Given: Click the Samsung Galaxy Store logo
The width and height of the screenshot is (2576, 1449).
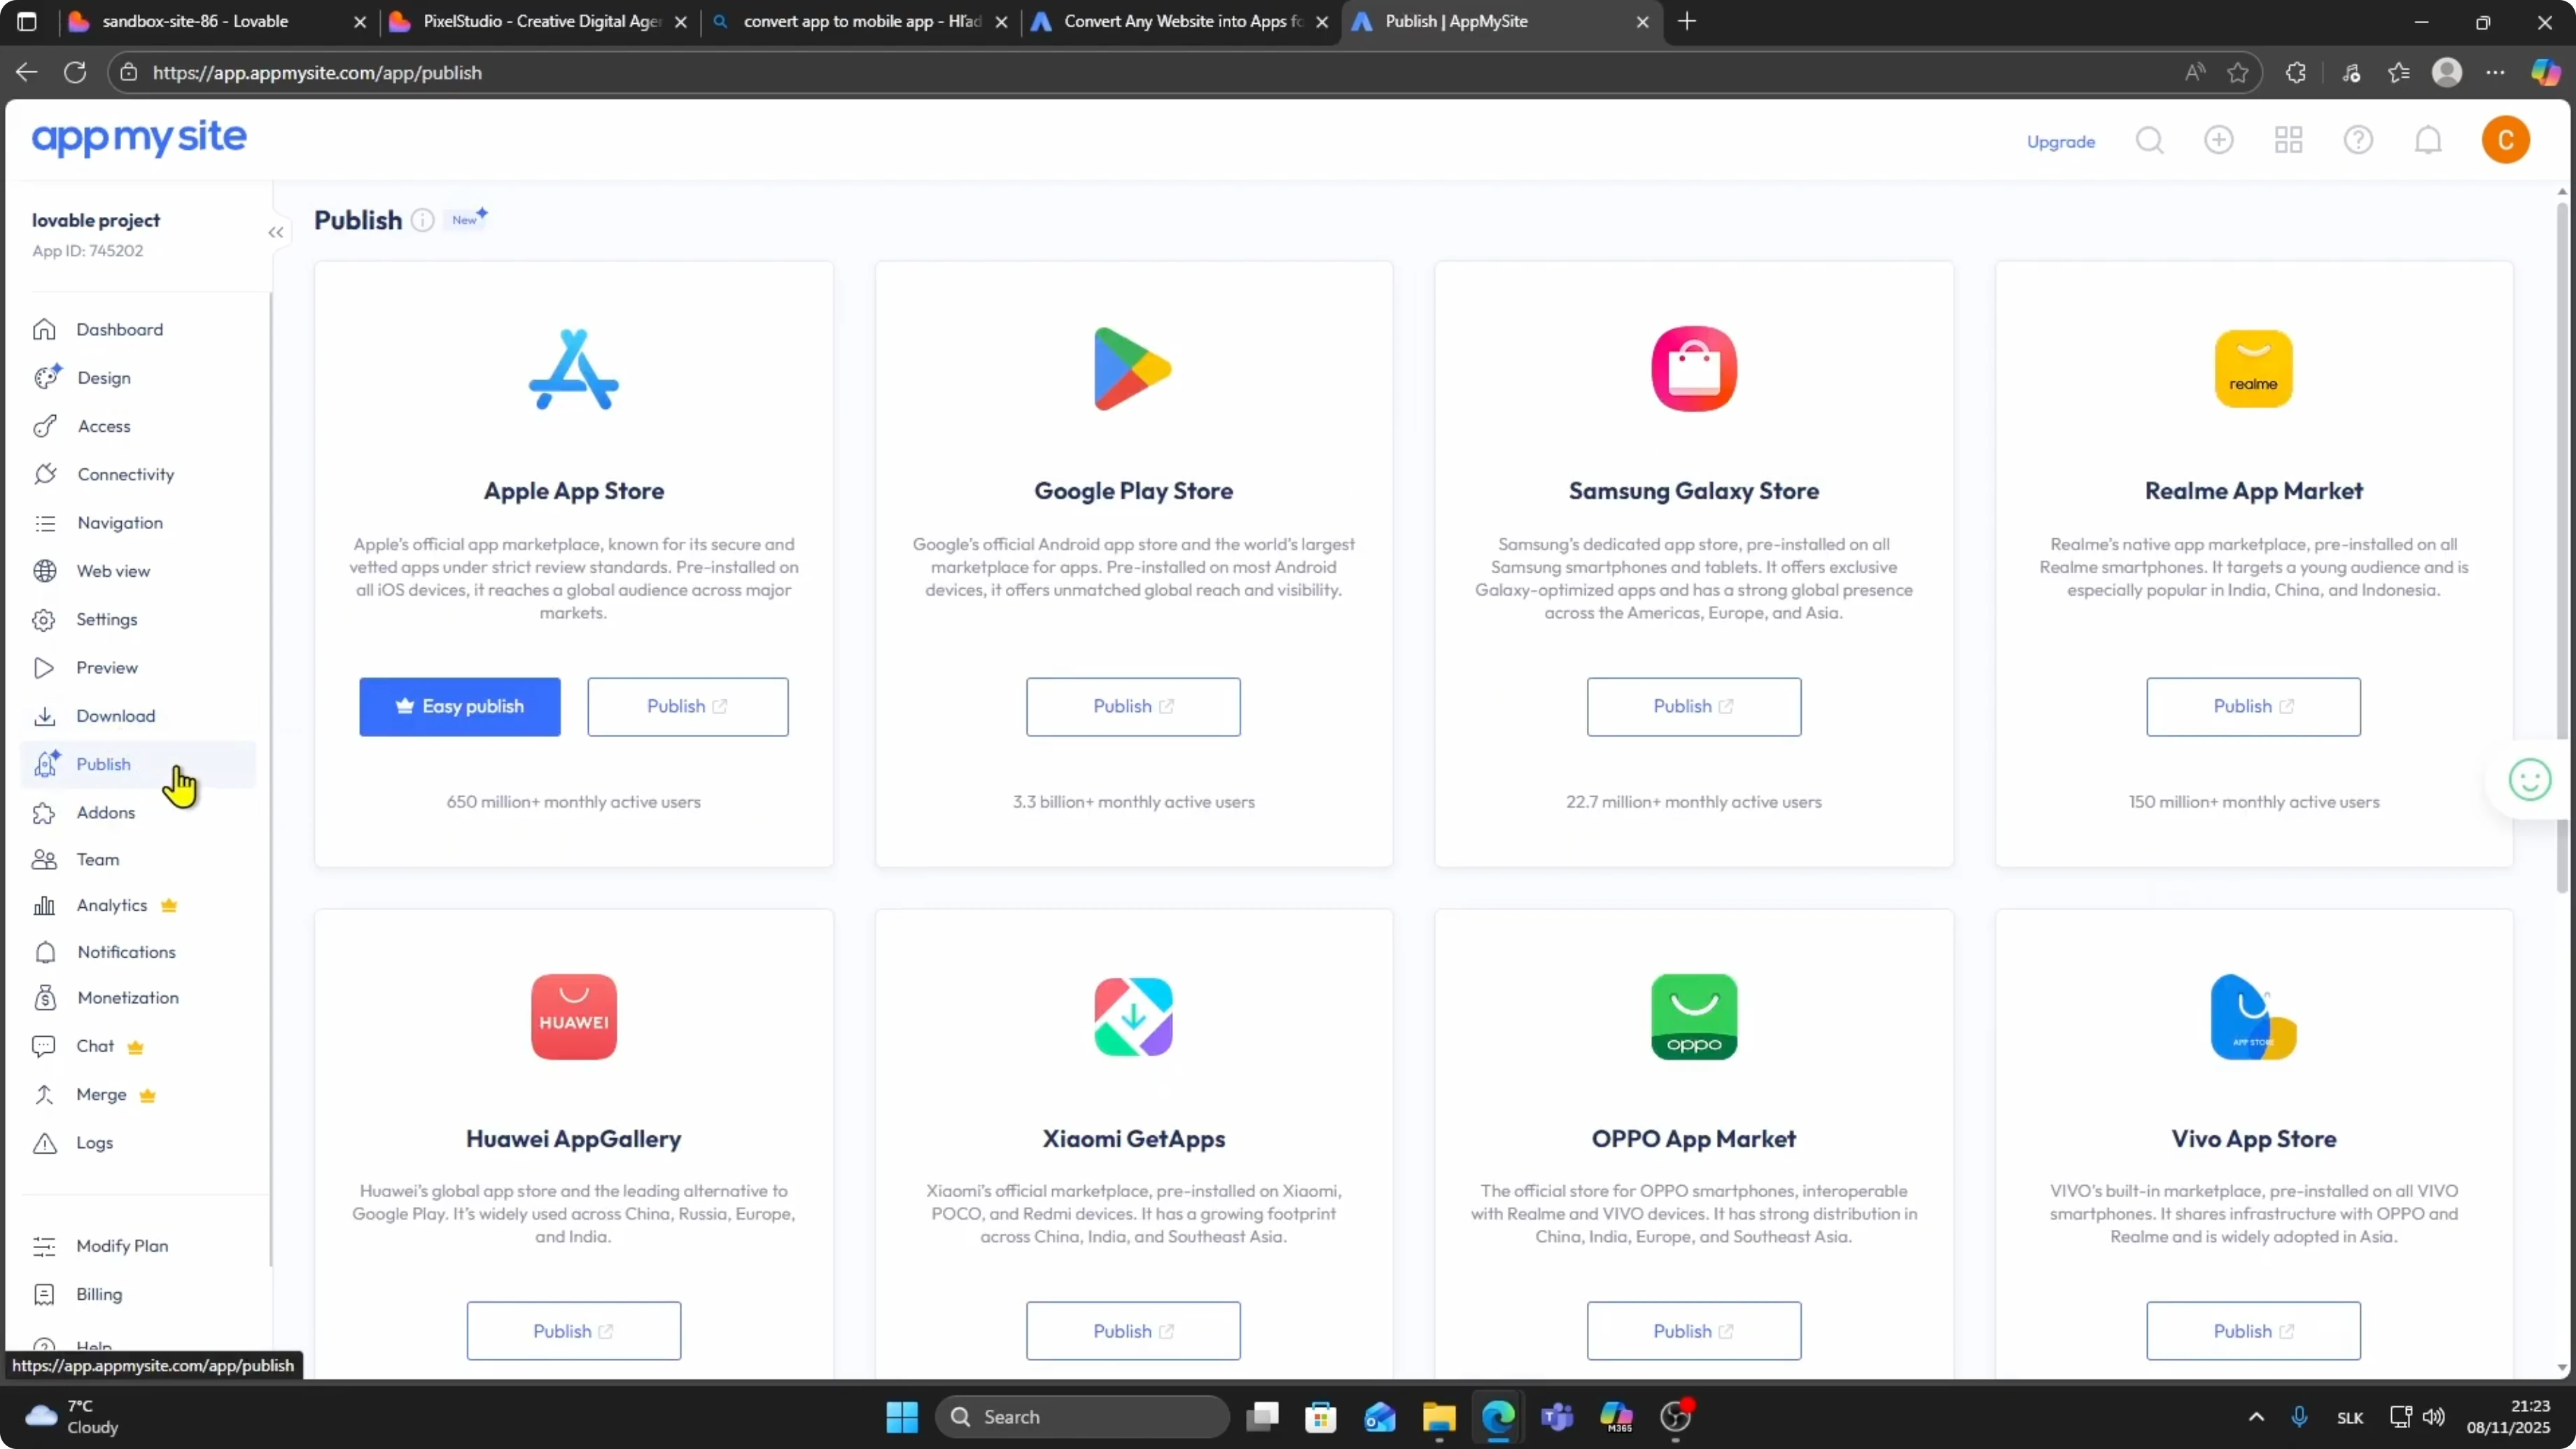Looking at the screenshot, I should pyautogui.click(x=1693, y=369).
